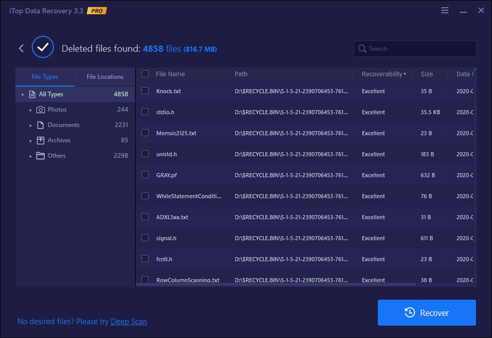The image size is (492, 338).
Task: Click the 183 B size cell
Action: coord(427,154)
